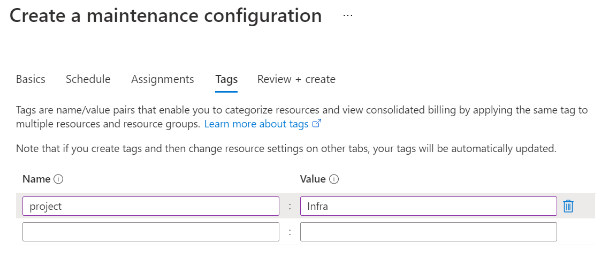Viewport: 609px width, 273px height.
Task: Click the info icon next to Name
Action: 59,179
